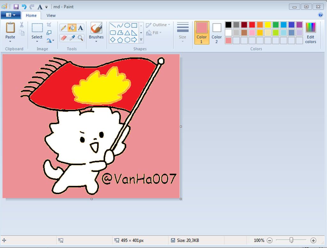Select the Magnifier tool
Image resolution: width=327 pixels, height=248 pixels.
(x=80, y=38)
